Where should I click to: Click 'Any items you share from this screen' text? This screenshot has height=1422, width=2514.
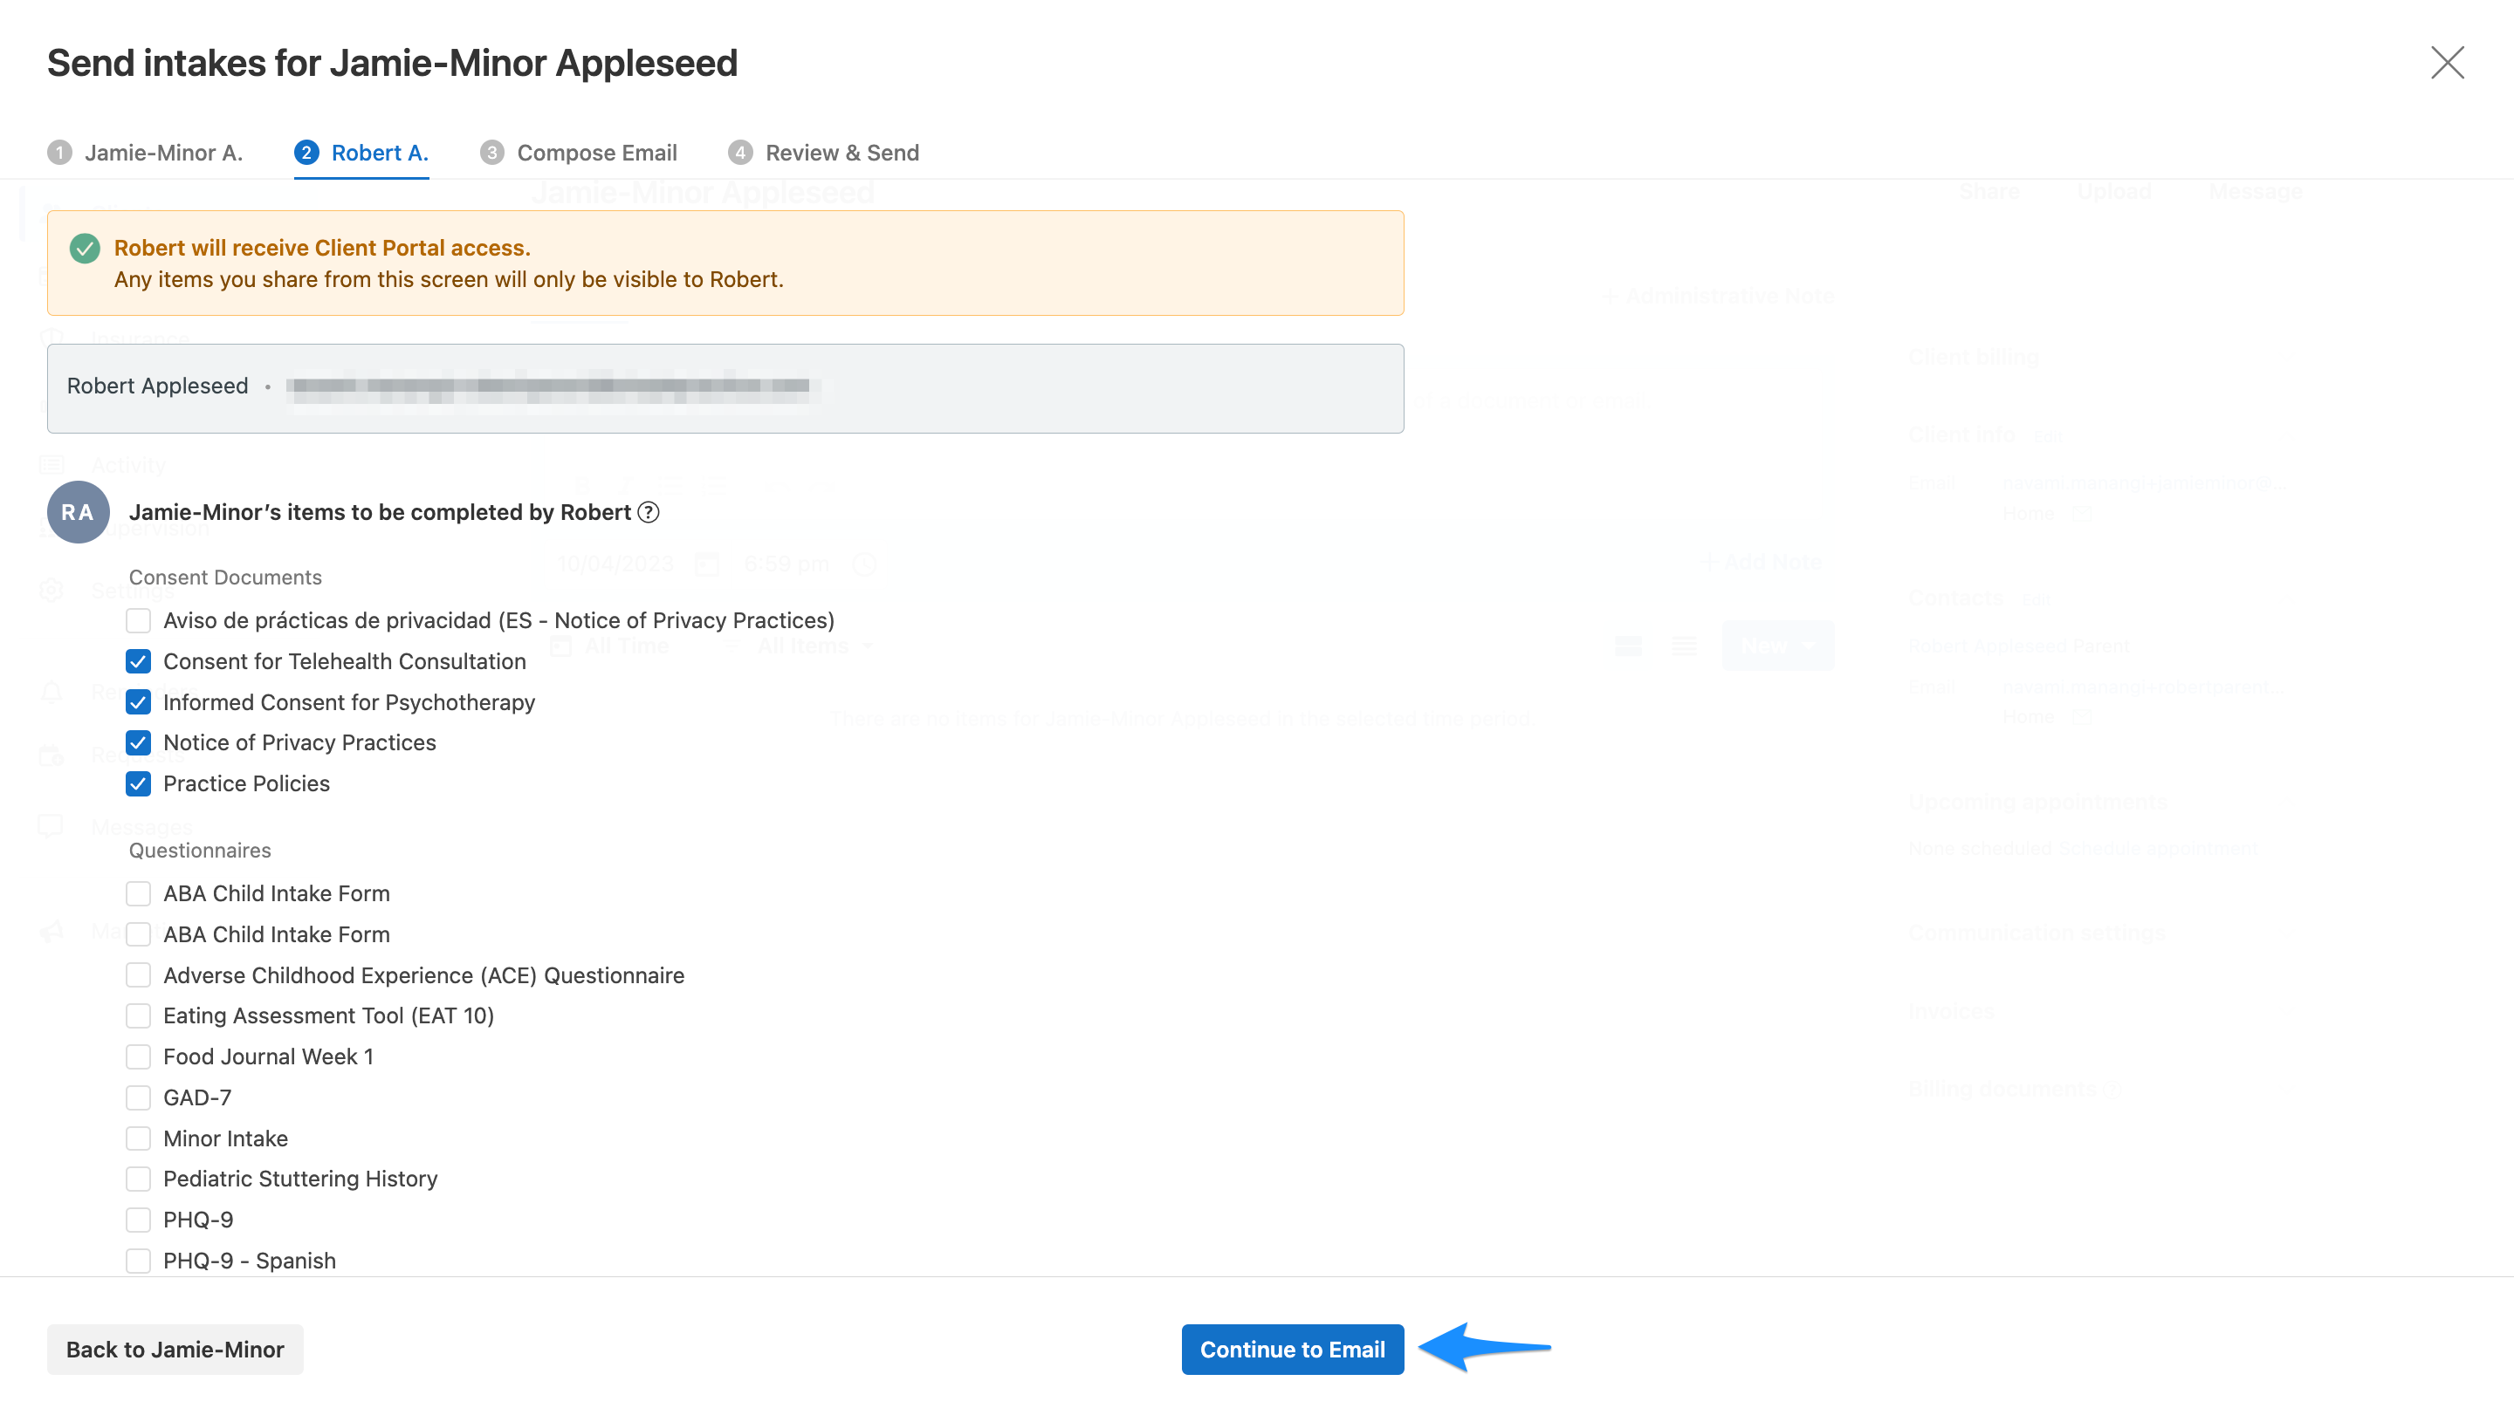click(x=449, y=279)
